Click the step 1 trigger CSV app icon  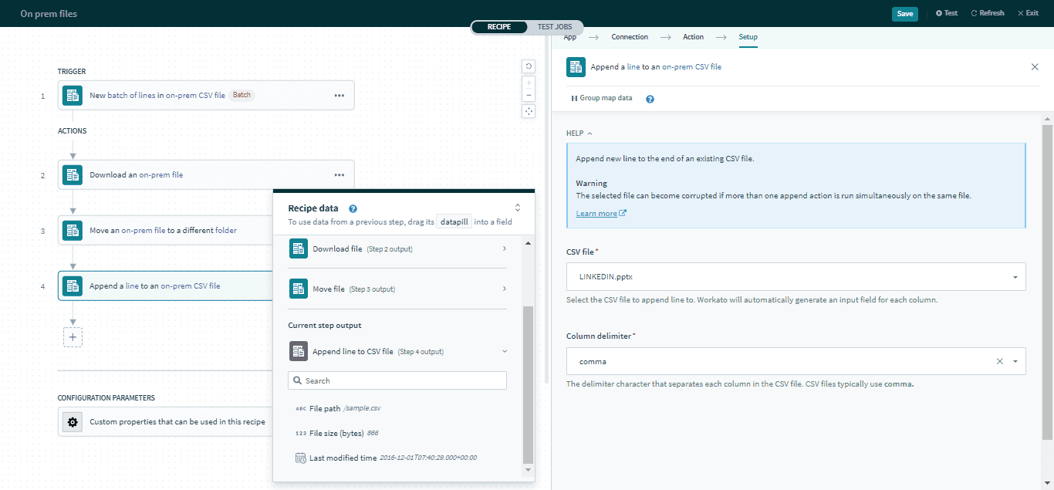(x=73, y=96)
